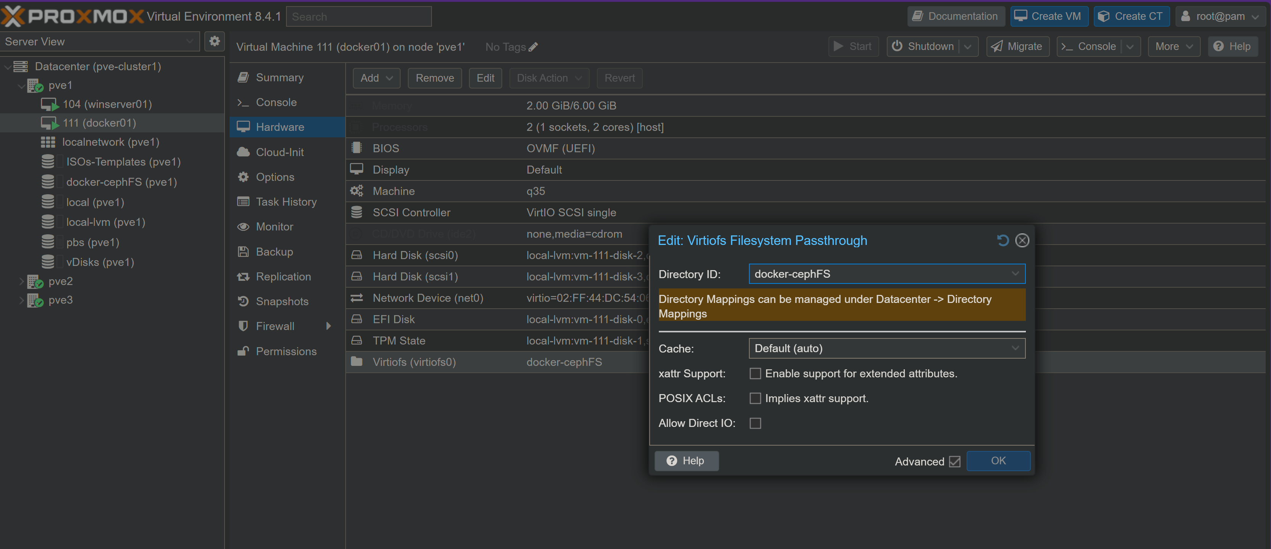Click the Display monitor icon
This screenshot has width=1271, height=549.
coord(356,169)
